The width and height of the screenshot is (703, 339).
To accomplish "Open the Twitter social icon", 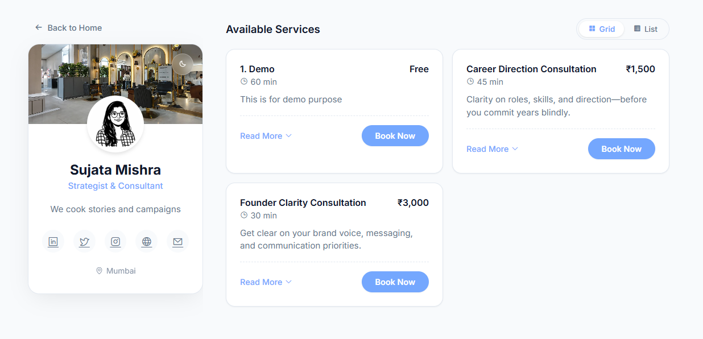I will click(x=84, y=242).
